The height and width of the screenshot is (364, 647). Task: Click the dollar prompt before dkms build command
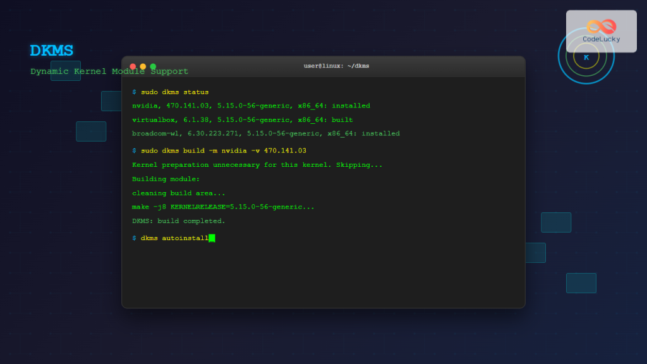[133, 150]
